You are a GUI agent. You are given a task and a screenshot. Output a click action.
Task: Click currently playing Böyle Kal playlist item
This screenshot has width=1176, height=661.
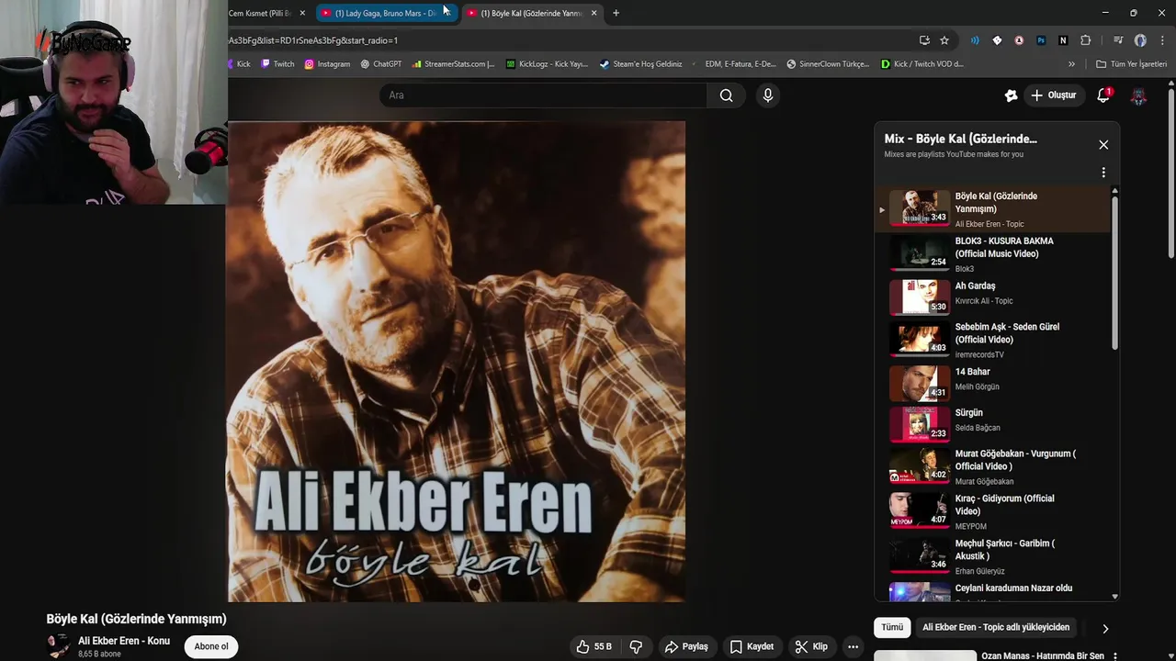tap(992, 209)
